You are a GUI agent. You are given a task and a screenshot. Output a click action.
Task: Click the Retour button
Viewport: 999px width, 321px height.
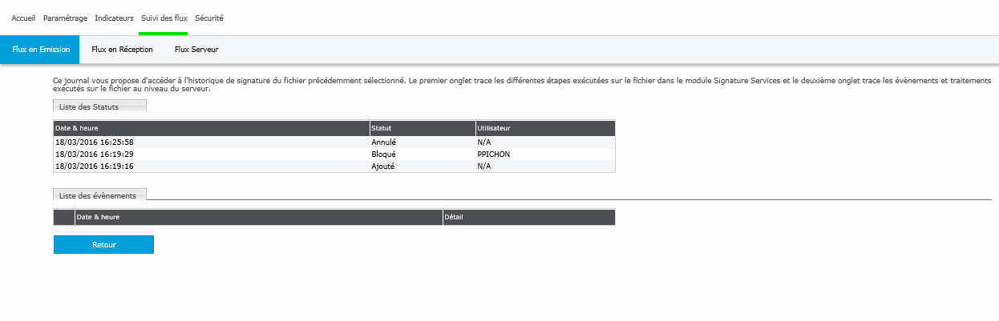click(103, 245)
